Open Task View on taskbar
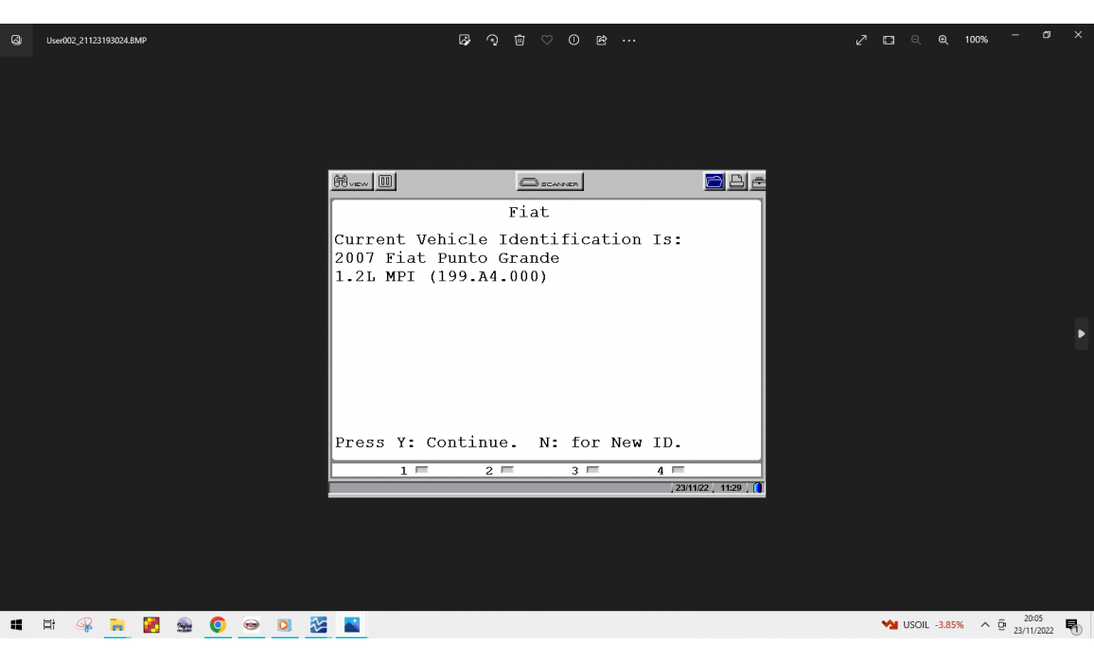Image resolution: width=1094 pixels, height=662 pixels. (49, 625)
